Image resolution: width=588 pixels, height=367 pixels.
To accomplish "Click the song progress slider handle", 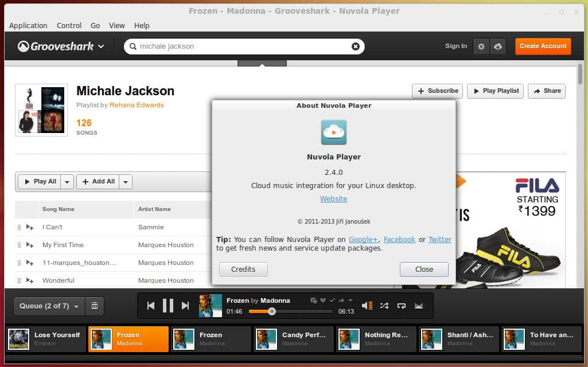I will (272, 311).
